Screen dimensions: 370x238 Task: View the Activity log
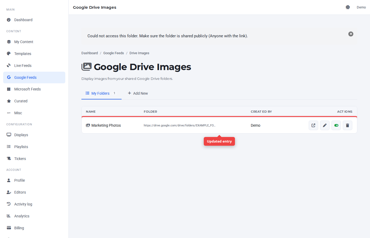pos(34,204)
